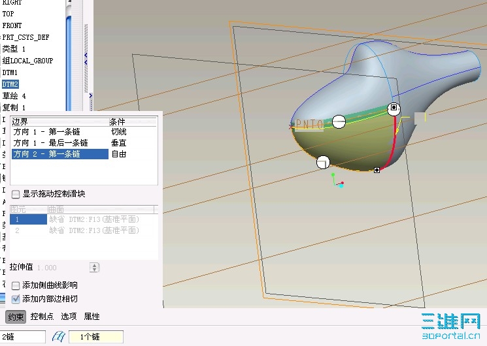Open 垂直 condition for last chain
The width and height of the screenshot is (487, 346).
pyautogui.click(x=118, y=143)
